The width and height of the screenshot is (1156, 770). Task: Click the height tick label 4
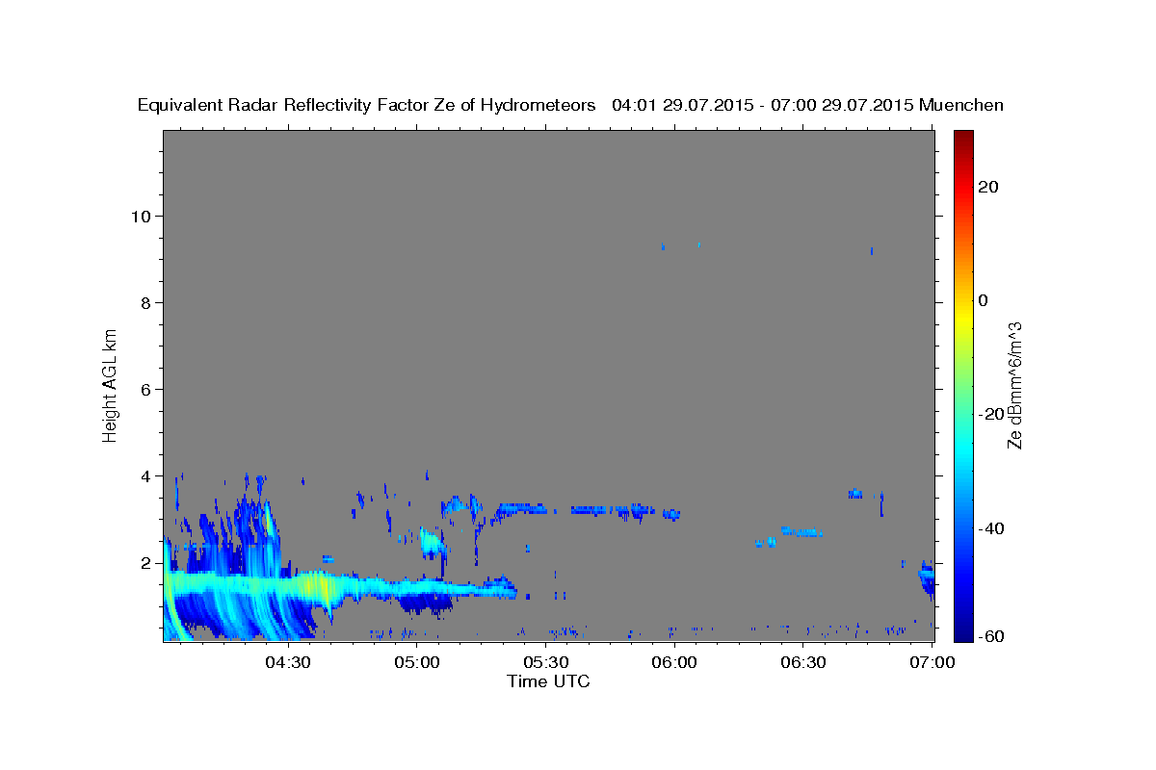click(144, 475)
